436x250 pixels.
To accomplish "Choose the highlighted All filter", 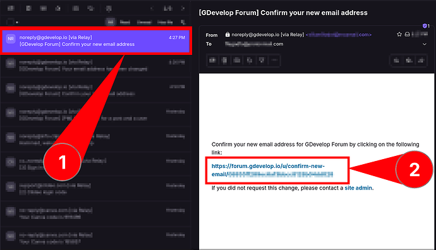I will pyautogui.click(x=111, y=22).
